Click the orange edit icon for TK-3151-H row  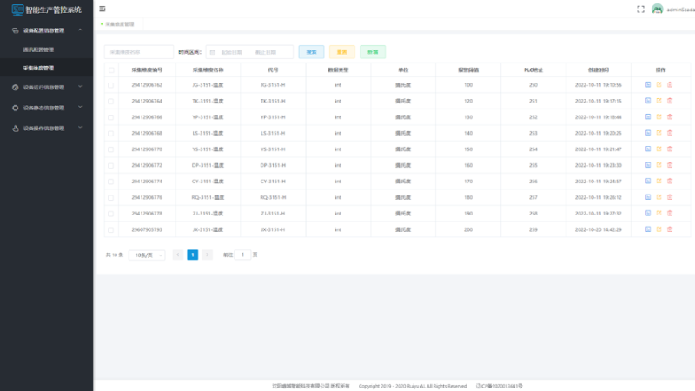pyautogui.click(x=659, y=101)
